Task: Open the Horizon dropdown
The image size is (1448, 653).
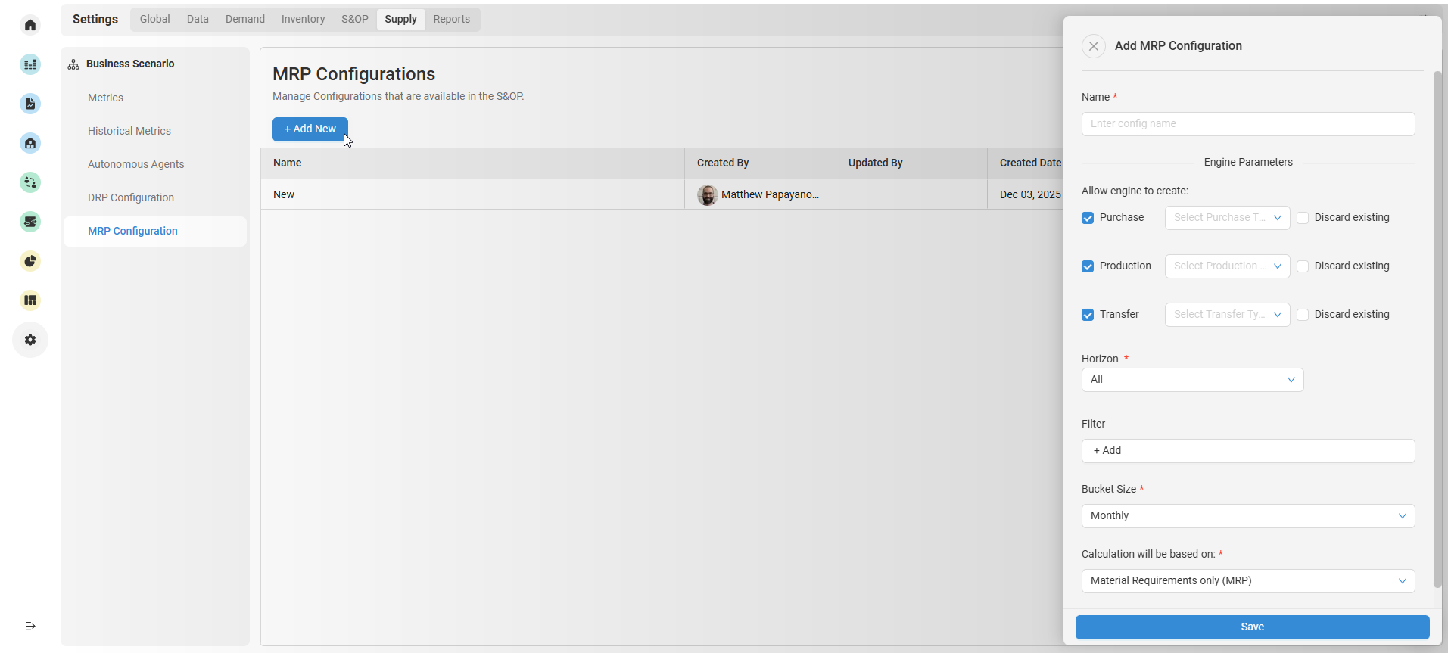Action: pyautogui.click(x=1191, y=380)
